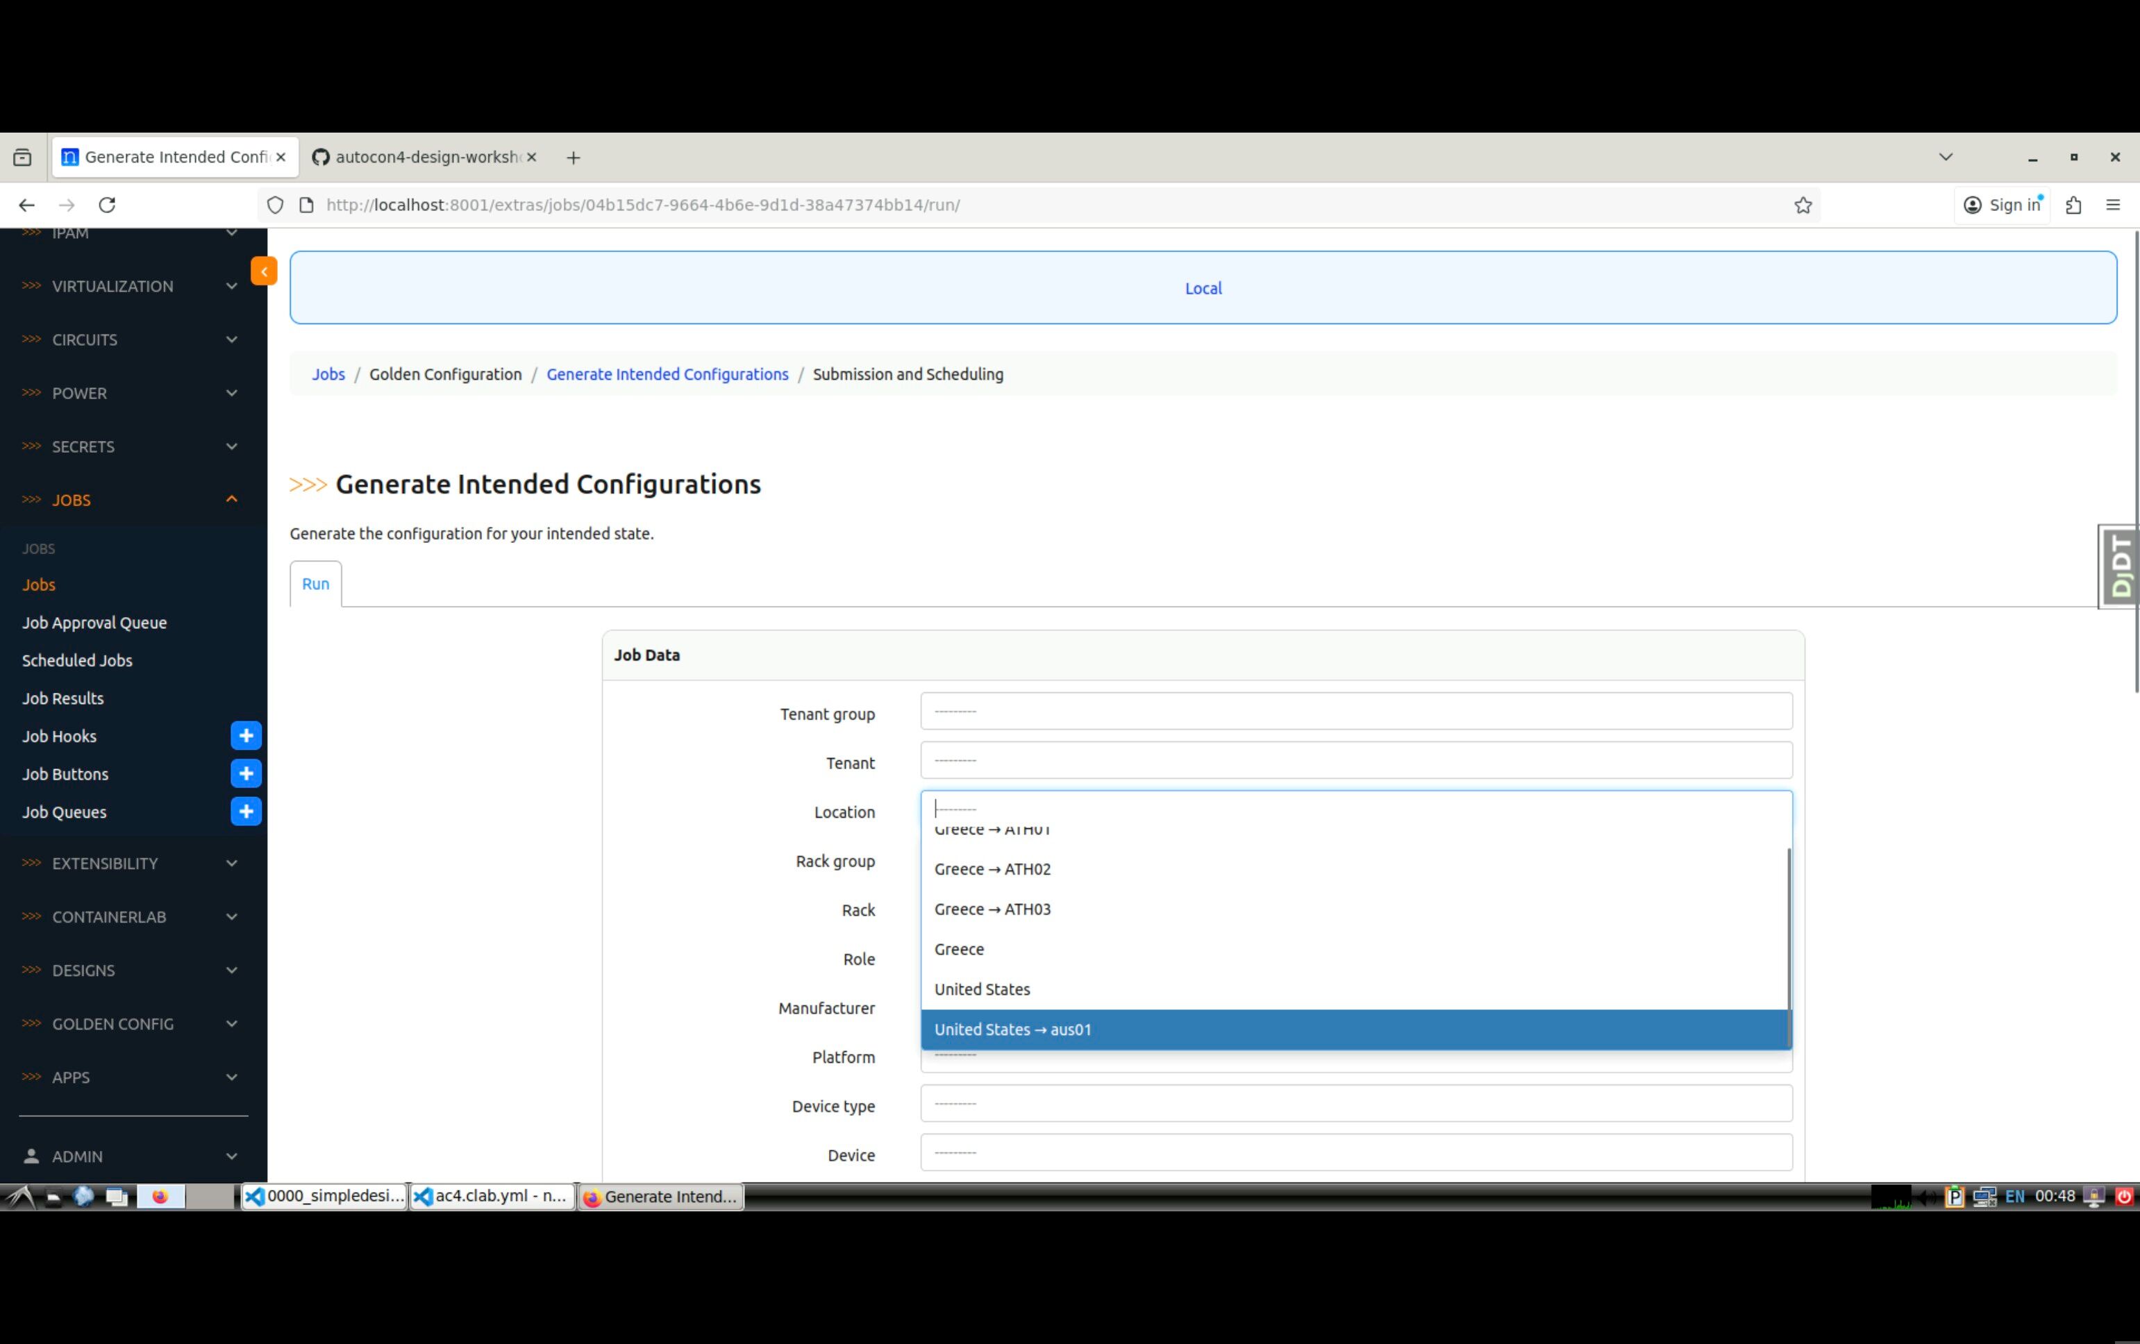Viewport: 2140px width, 1344px height.
Task: Open Job Results in sidebar
Action: [x=63, y=698]
